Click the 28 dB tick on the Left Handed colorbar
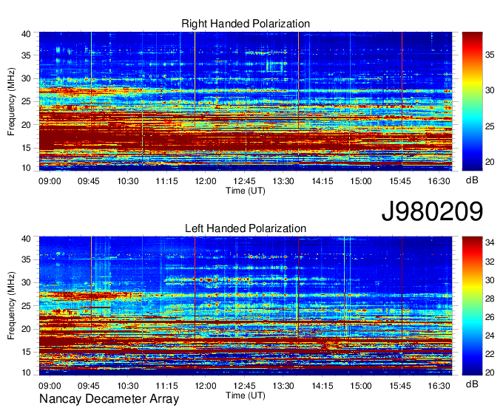 tap(490, 299)
